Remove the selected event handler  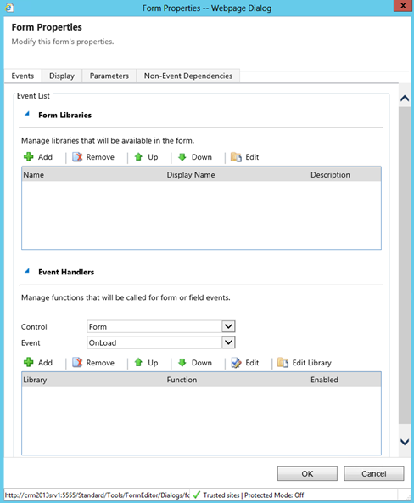point(93,363)
